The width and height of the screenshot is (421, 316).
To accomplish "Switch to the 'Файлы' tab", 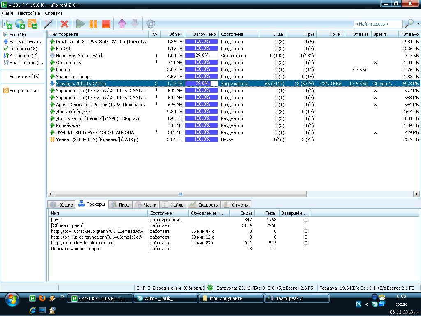I will click(x=173, y=205).
